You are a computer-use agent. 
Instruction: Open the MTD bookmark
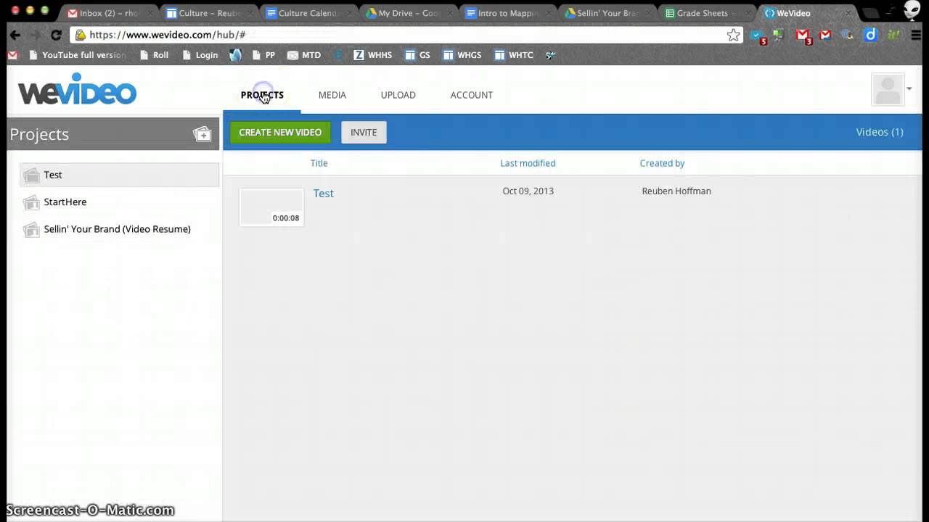304,55
